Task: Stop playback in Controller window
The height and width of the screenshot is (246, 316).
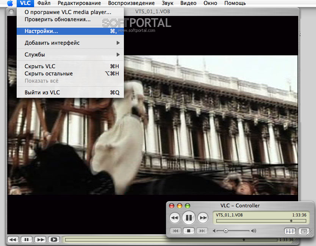Action: pyautogui.click(x=189, y=231)
